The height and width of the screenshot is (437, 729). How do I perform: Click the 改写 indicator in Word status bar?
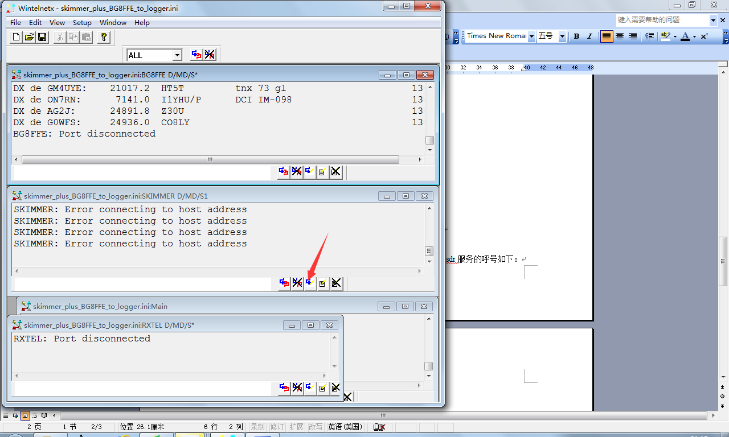[316, 427]
